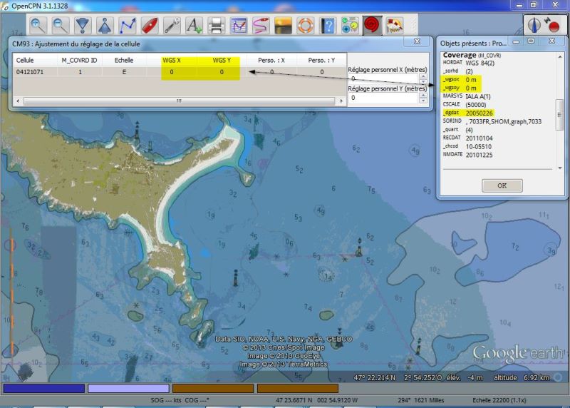Click the Réglage personnel Y input field
Screen dimensions: 570x408
383,98
